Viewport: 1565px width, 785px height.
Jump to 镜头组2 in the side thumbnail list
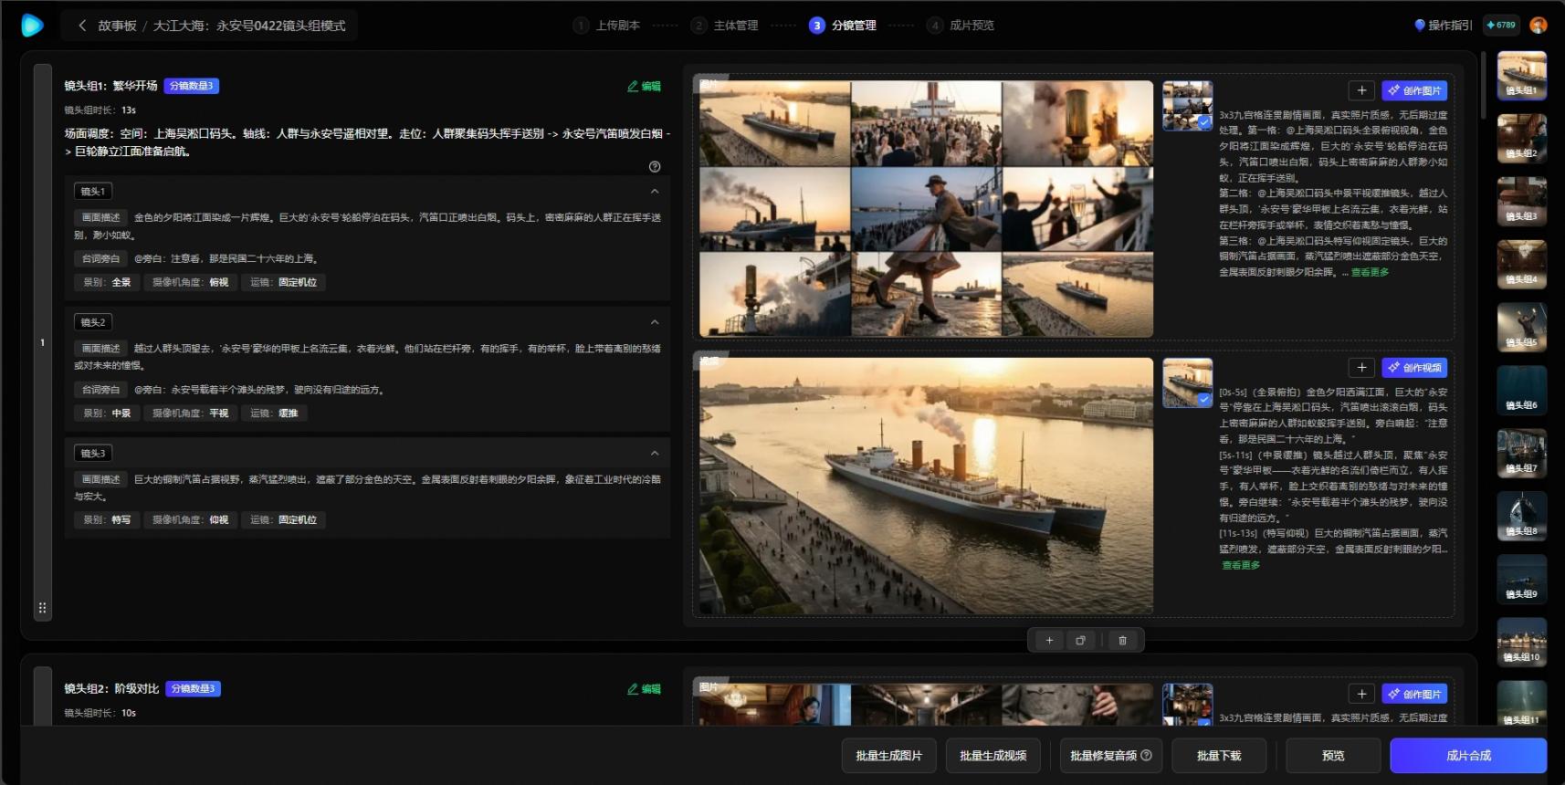(x=1522, y=138)
